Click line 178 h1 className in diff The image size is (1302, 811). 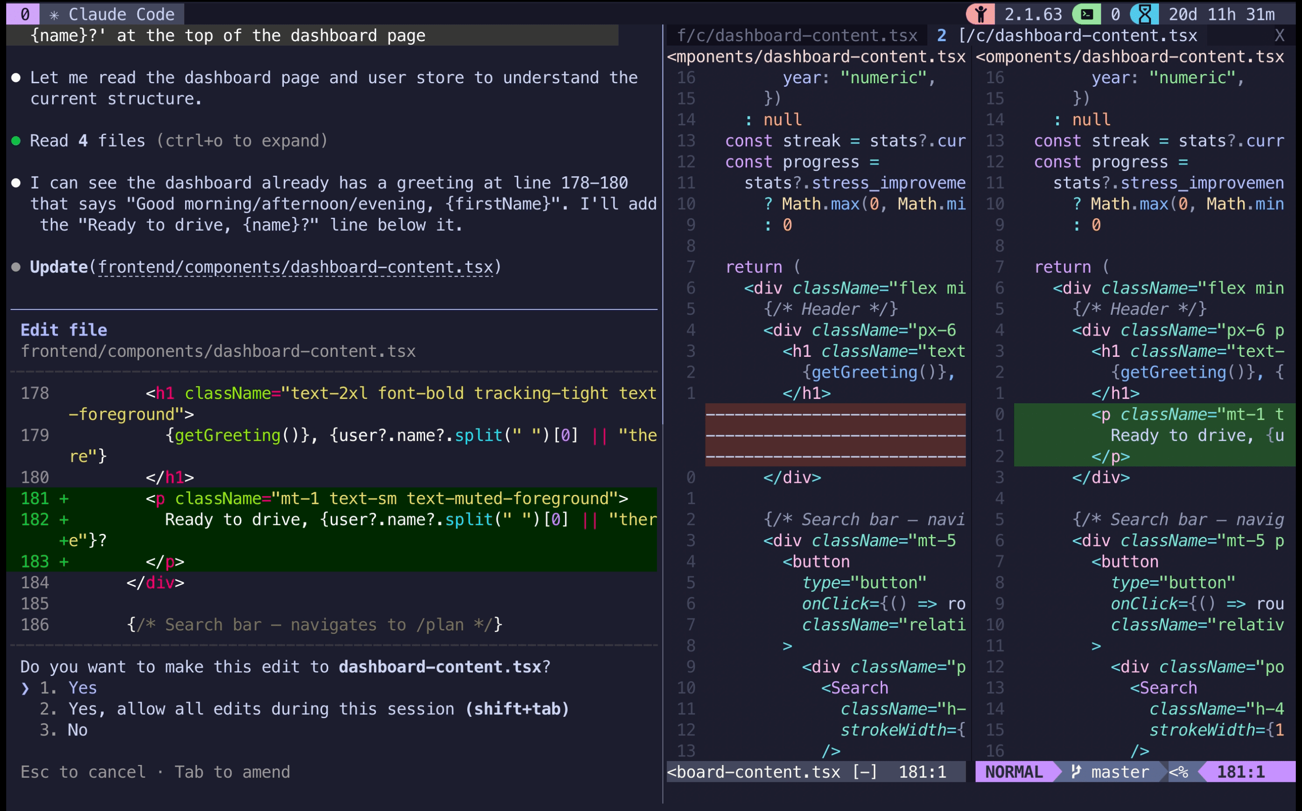[338, 403]
